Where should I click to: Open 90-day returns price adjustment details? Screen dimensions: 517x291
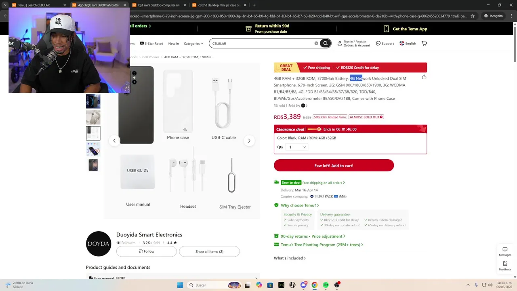click(313, 236)
